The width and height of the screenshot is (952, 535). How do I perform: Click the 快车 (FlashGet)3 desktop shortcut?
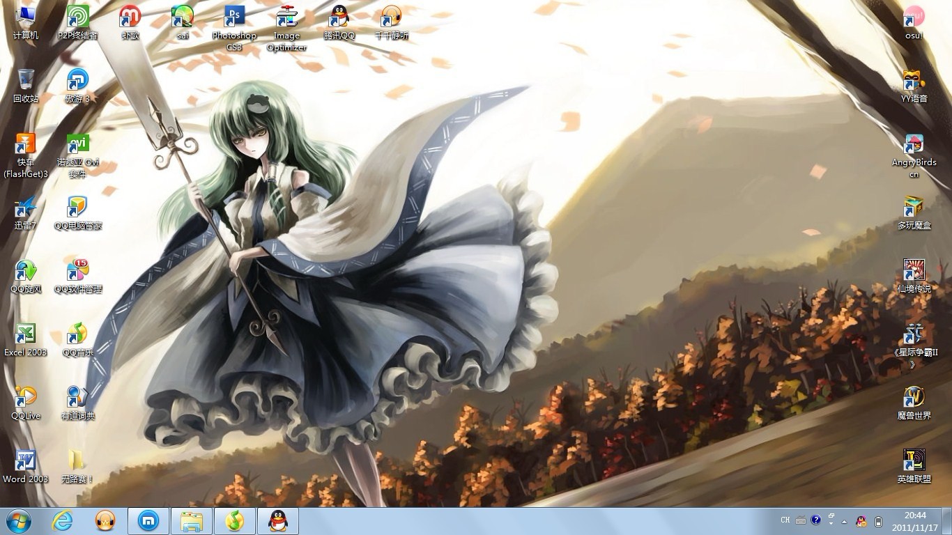(26, 144)
